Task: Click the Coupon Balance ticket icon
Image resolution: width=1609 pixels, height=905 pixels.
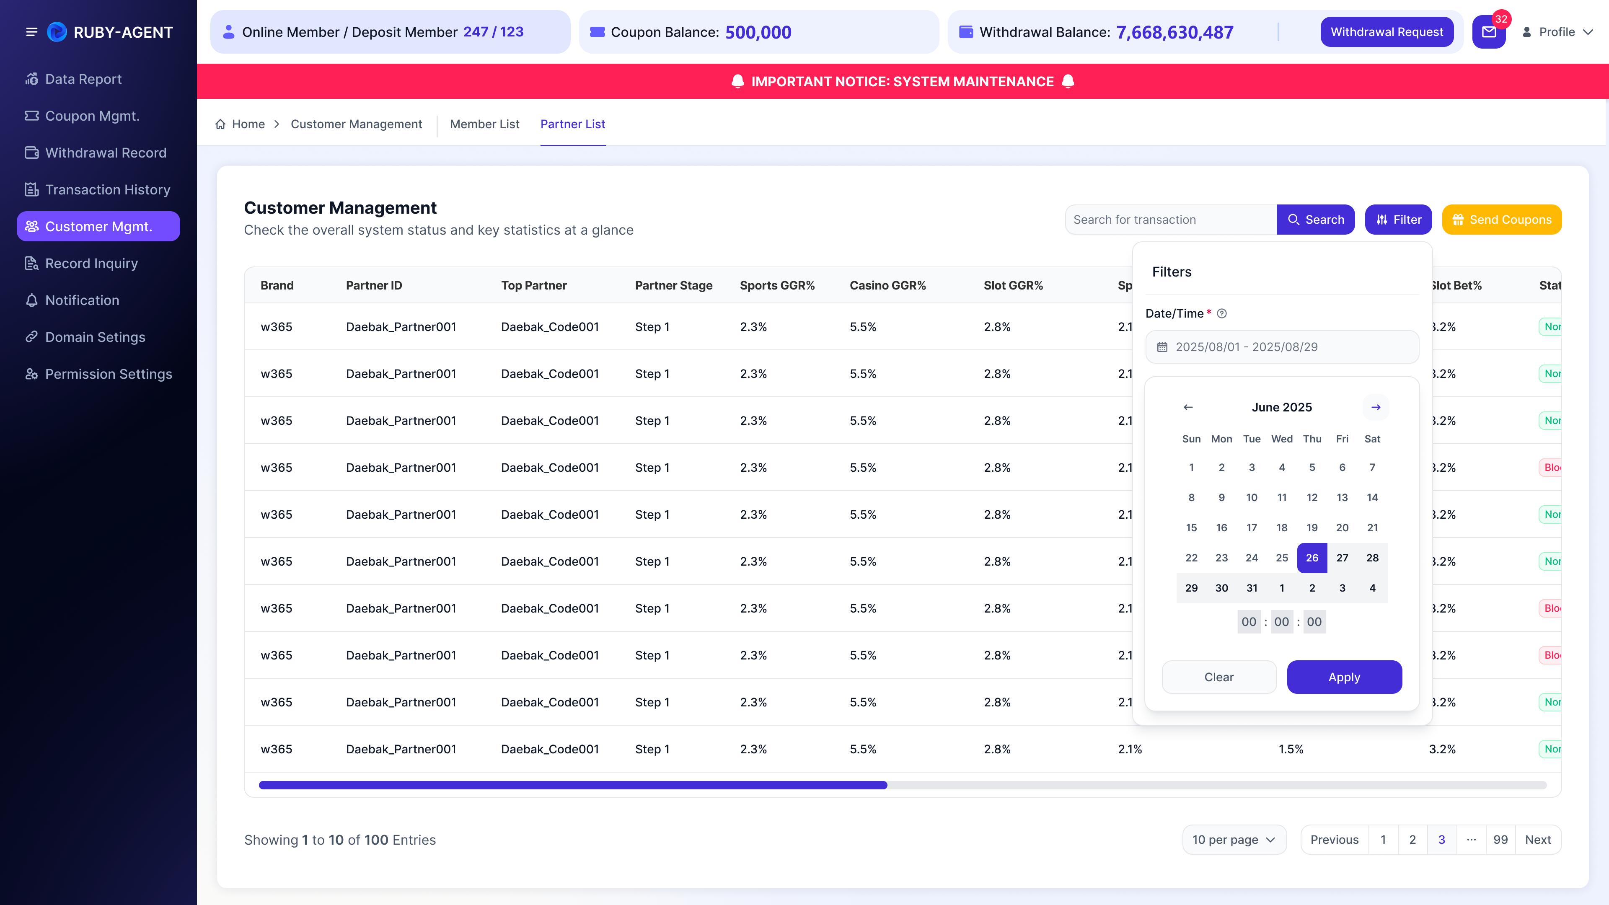Action: click(597, 32)
